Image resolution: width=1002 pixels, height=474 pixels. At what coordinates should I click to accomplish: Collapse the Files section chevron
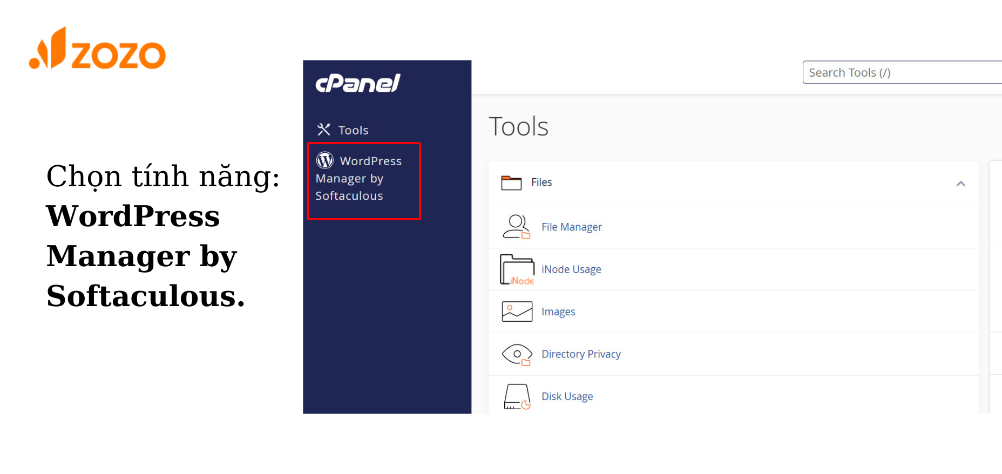960,184
